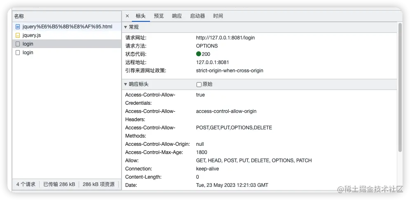The height and width of the screenshot is (200, 410).
Task: Click the Tue, 23 May 2023 date value
Action: pos(232,185)
